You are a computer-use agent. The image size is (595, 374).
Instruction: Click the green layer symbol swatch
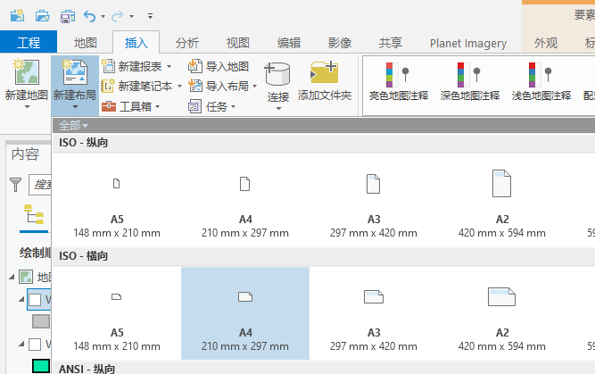(41, 366)
